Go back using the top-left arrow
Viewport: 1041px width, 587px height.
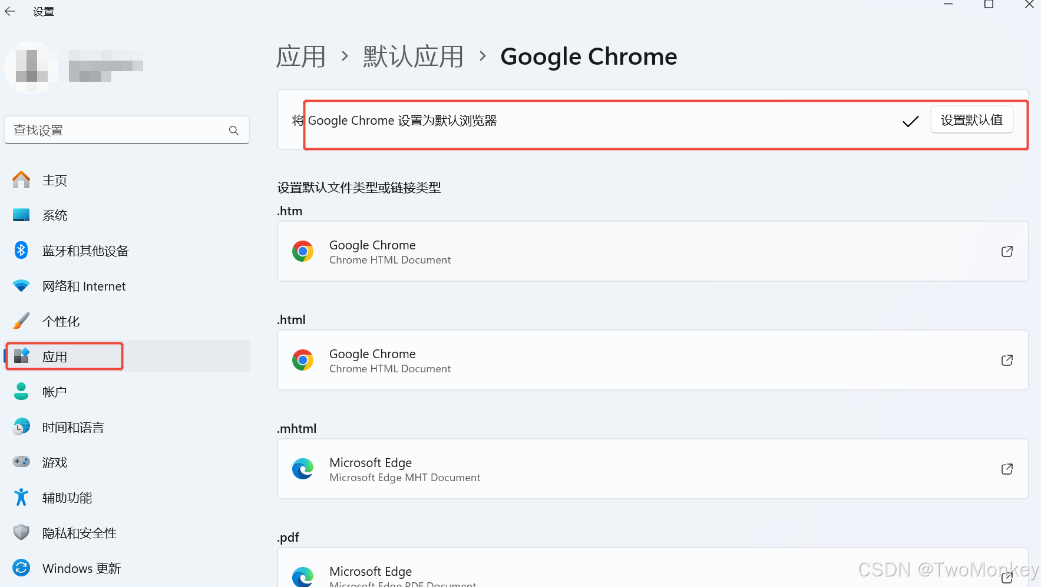(10, 11)
